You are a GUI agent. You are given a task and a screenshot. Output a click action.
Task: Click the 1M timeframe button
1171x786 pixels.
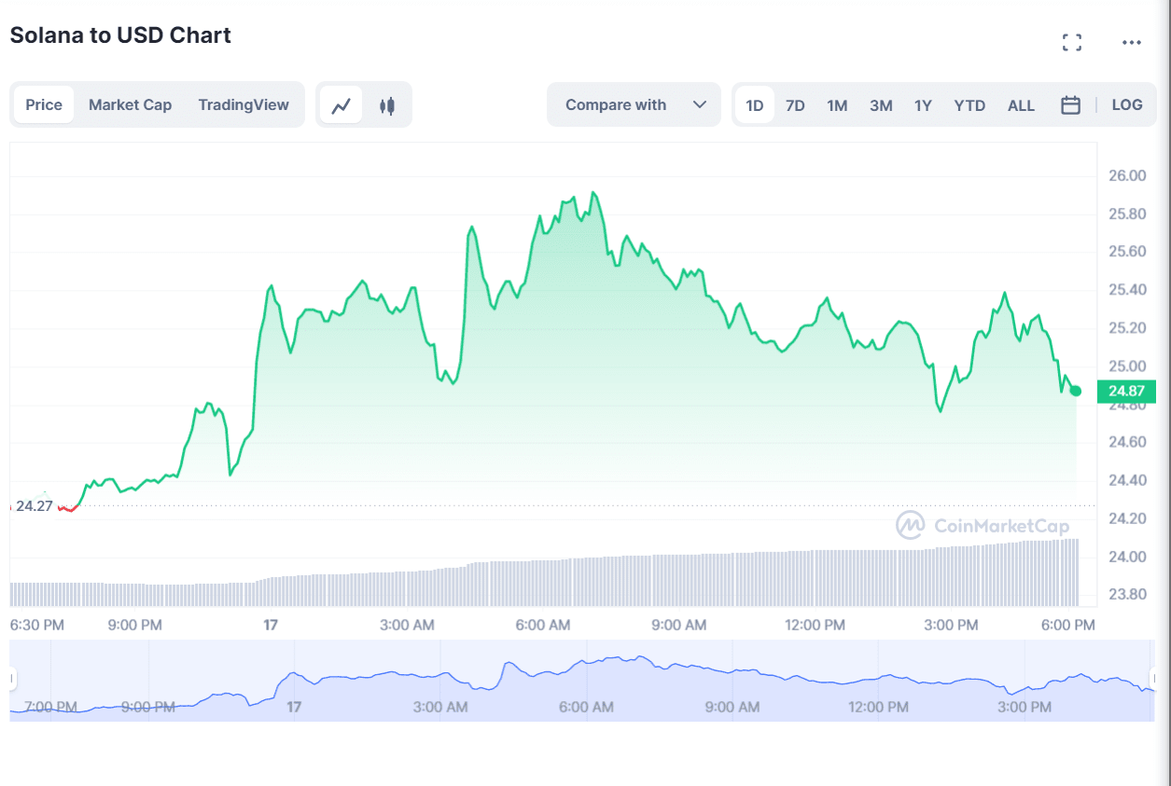tap(836, 105)
